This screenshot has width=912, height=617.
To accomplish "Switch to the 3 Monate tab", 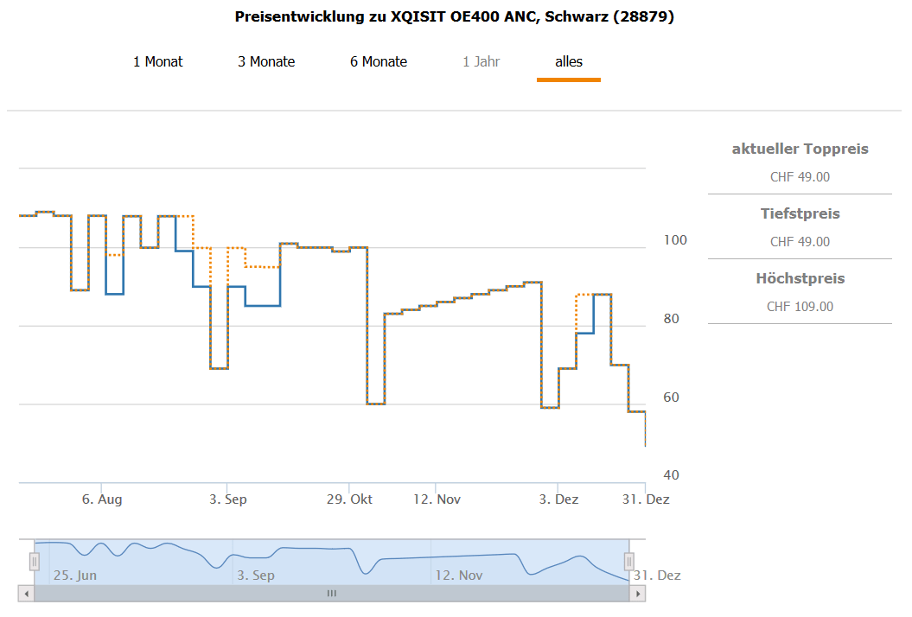I will pyautogui.click(x=266, y=62).
